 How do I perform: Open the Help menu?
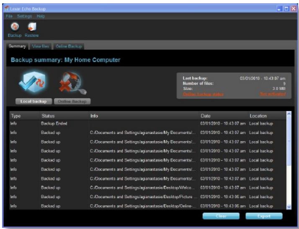[41, 16]
